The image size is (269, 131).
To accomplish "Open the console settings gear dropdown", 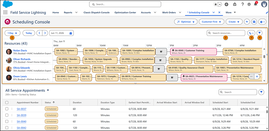I will [x=262, y=22].
